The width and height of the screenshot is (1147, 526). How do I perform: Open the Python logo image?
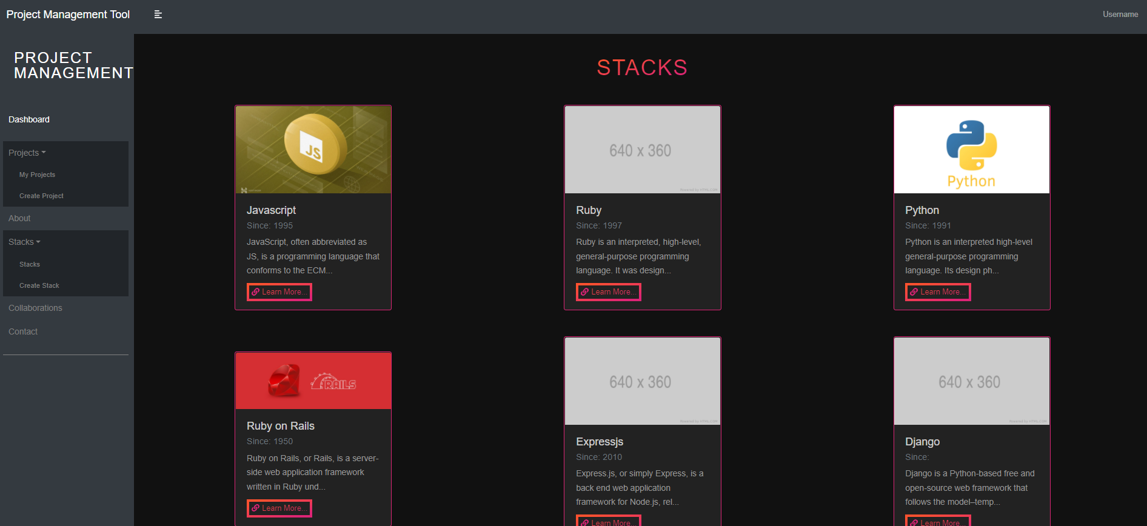(972, 150)
